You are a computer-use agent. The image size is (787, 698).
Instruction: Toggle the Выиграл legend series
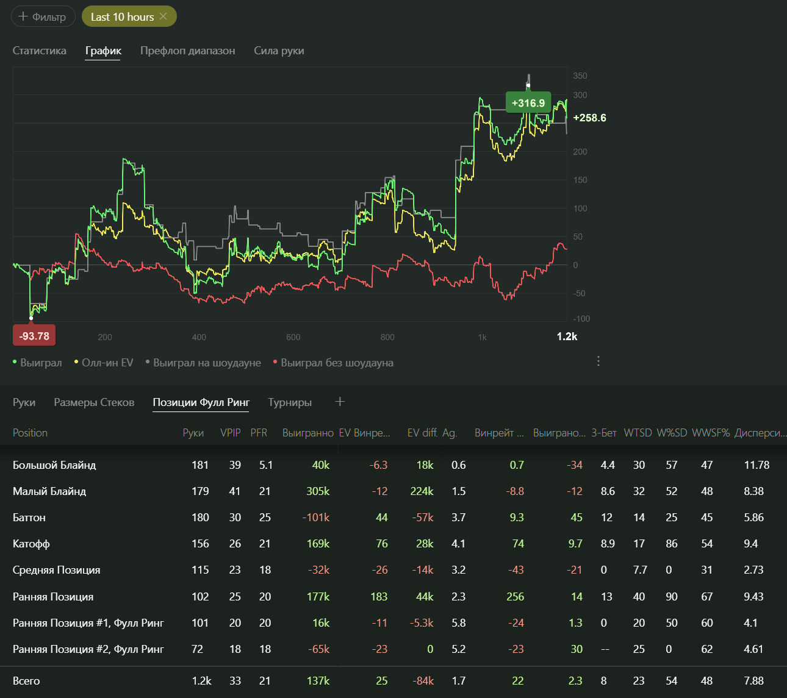tap(38, 363)
